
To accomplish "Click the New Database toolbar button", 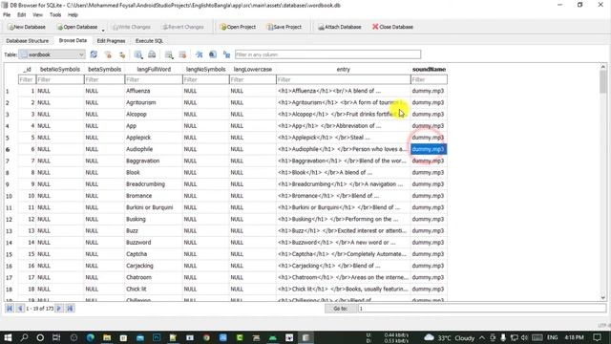I will click(27, 27).
